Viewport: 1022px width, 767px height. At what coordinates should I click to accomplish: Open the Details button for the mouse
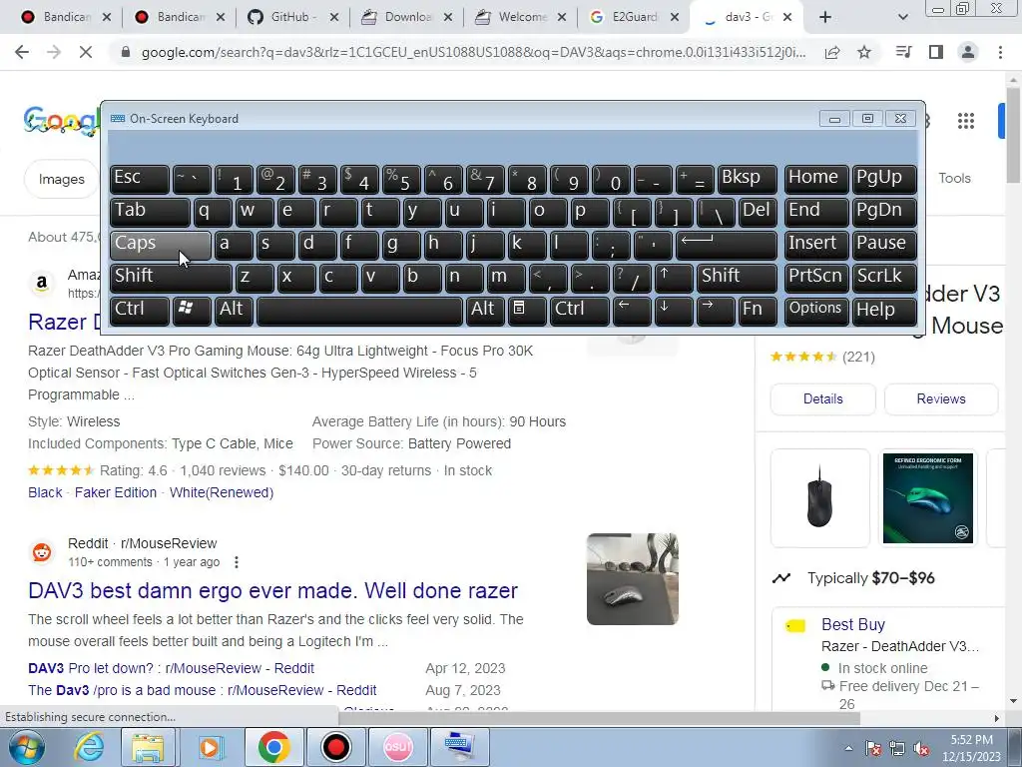coord(822,399)
